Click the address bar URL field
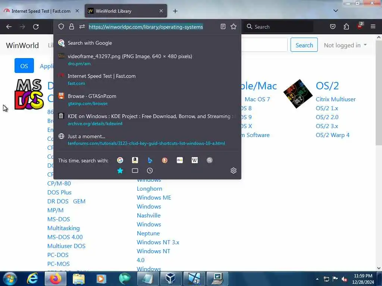382x286 pixels. pos(146,27)
